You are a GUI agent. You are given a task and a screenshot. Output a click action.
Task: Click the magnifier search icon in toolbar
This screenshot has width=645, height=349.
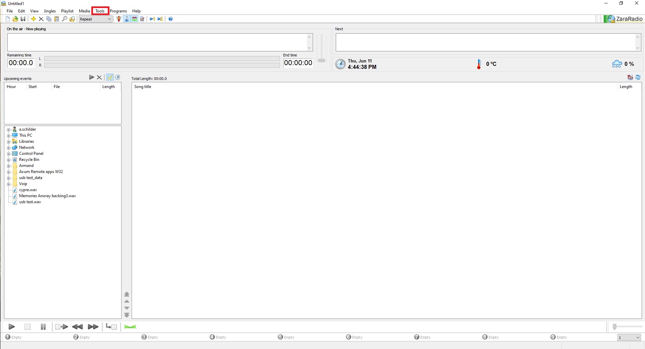(x=64, y=19)
